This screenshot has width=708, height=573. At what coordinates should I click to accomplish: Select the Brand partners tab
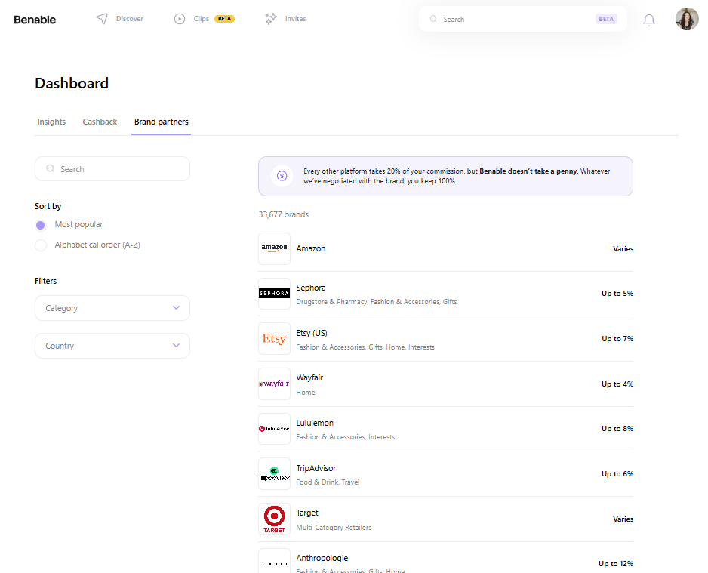coord(162,122)
